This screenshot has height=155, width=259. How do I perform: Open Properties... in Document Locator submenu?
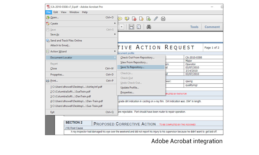point(141,92)
